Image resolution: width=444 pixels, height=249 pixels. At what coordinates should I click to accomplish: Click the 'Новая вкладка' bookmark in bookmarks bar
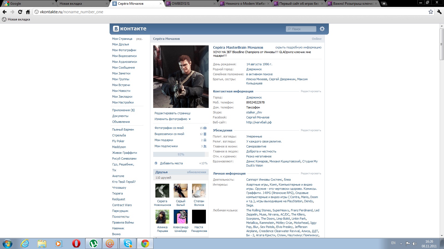(x=16, y=19)
